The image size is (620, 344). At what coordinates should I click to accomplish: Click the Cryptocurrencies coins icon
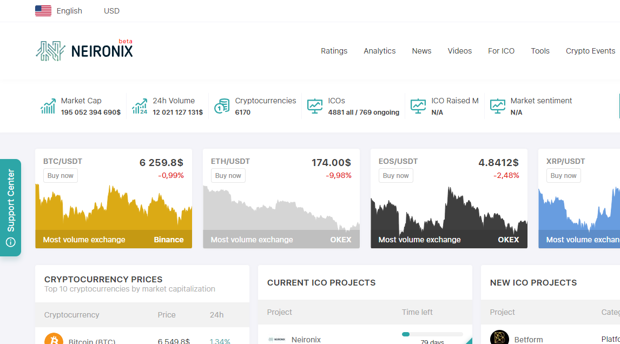coord(222,107)
